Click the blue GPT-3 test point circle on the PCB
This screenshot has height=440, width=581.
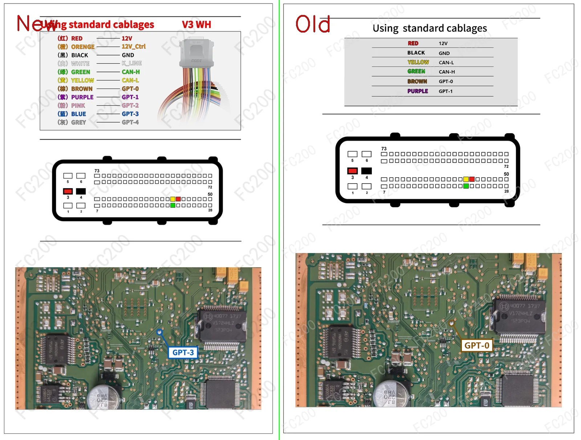click(159, 332)
